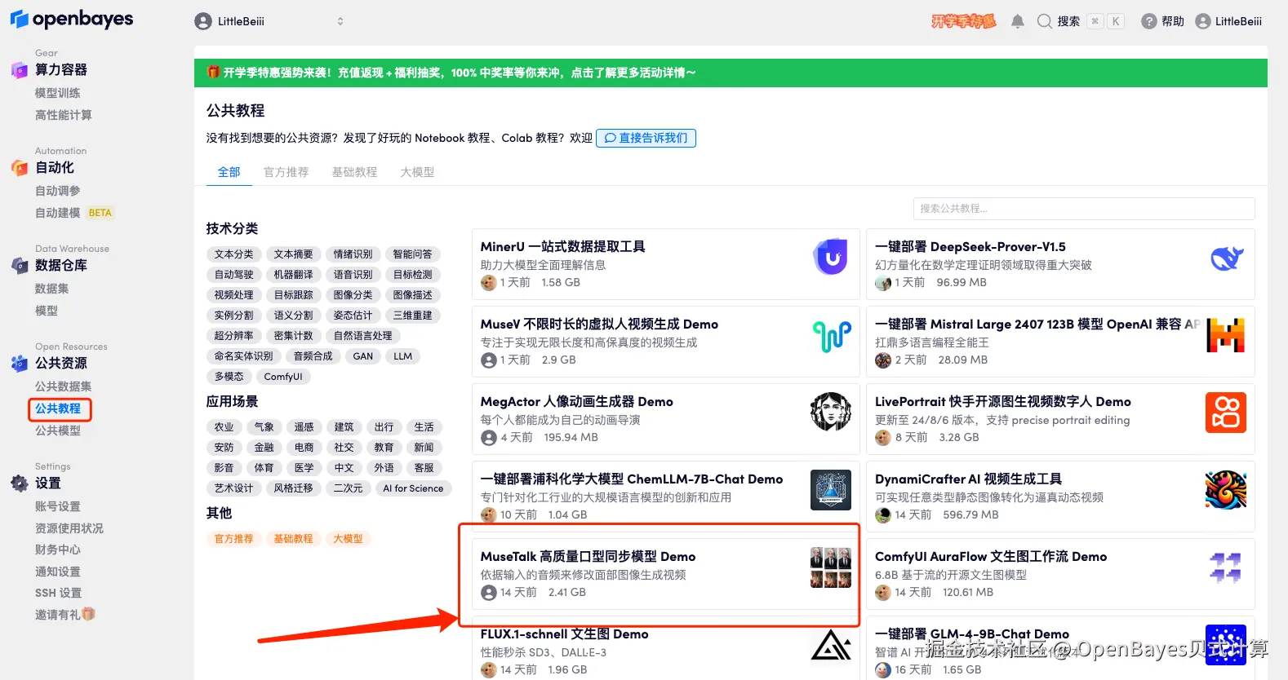
Task: Select the LLM tag
Action: 403,356
